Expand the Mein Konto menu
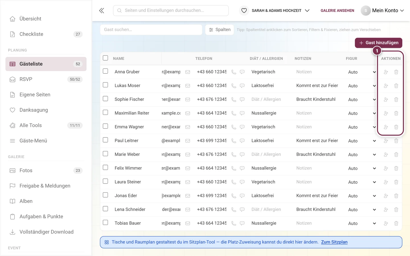The width and height of the screenshot is (410, 256). (x=382, y=11)
